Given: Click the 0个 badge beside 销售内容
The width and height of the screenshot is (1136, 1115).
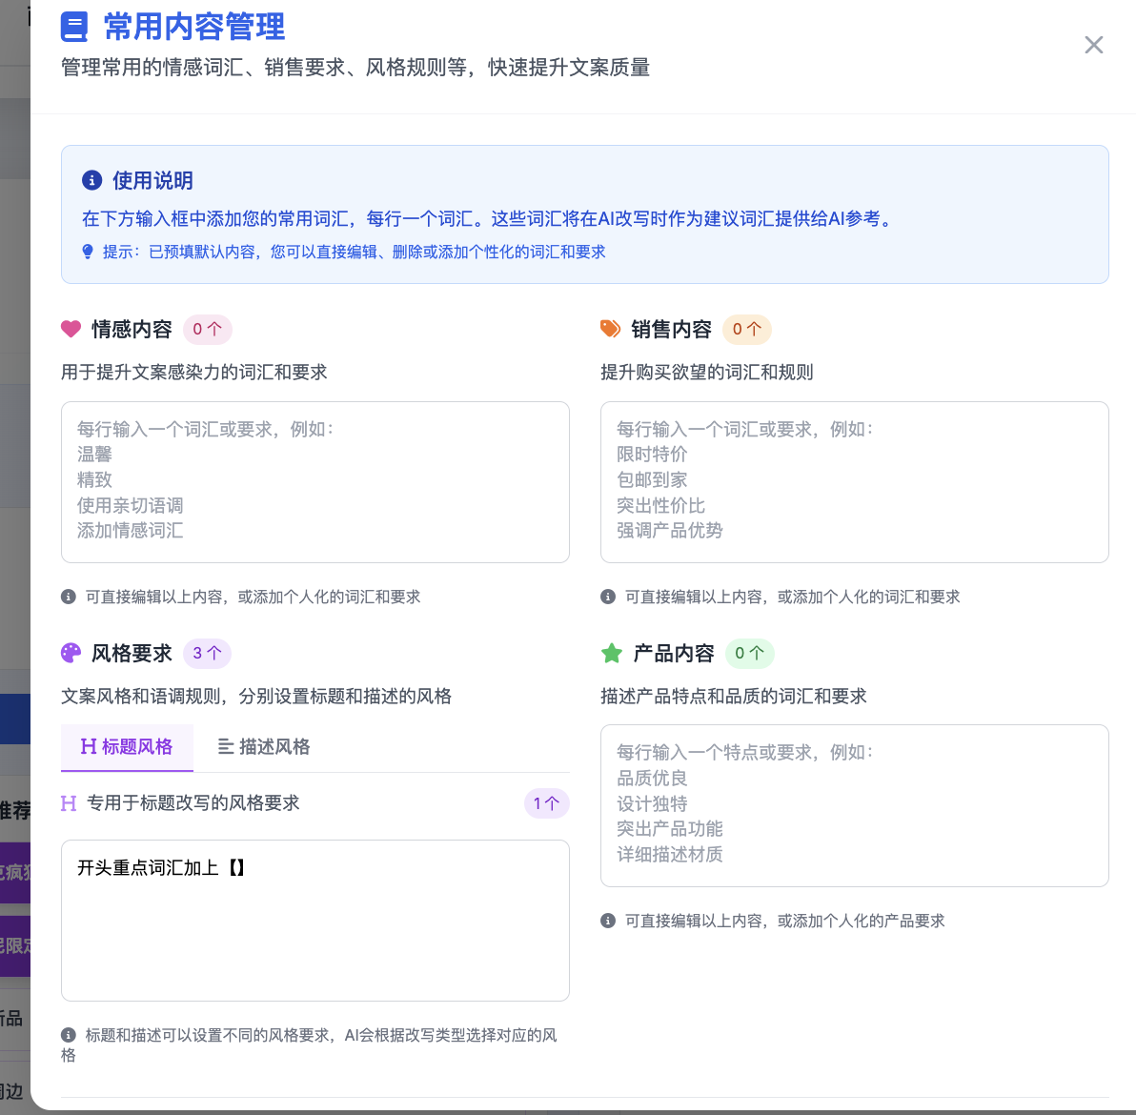Looking at the screenshot, I should pyautogui.click(x=746, y=329).
